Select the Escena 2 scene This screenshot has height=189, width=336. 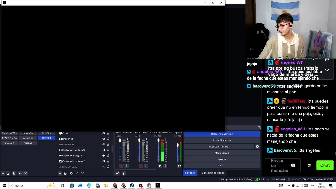46,133
